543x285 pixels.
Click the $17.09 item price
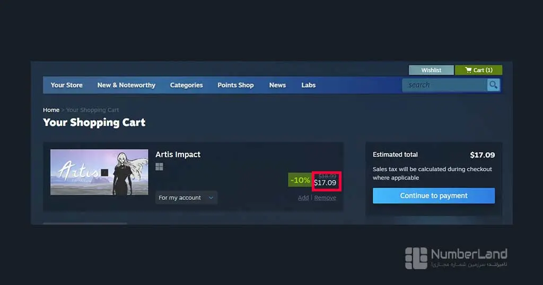(x=325, y=183)
